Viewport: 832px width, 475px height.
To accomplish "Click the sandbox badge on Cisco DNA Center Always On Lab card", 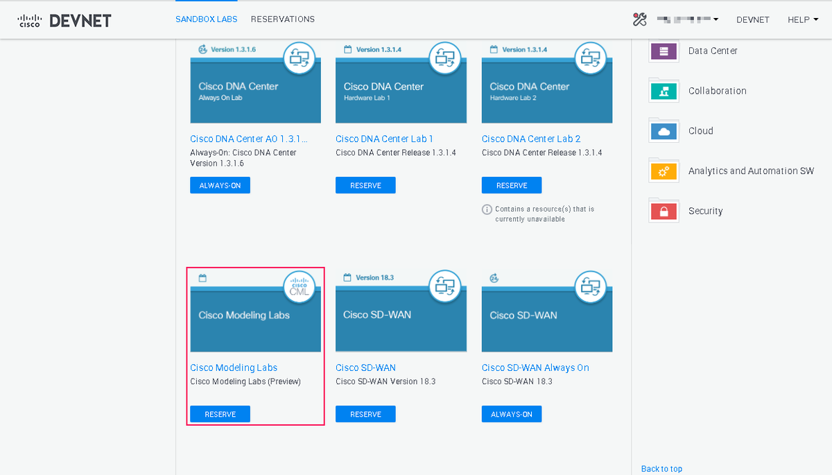I will tap(300, 58).
